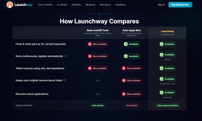Click red X icon in Auto Apply Bots Recovers stuck row
Viewport: 202px width, 121px height.
[x=124, y=94]
